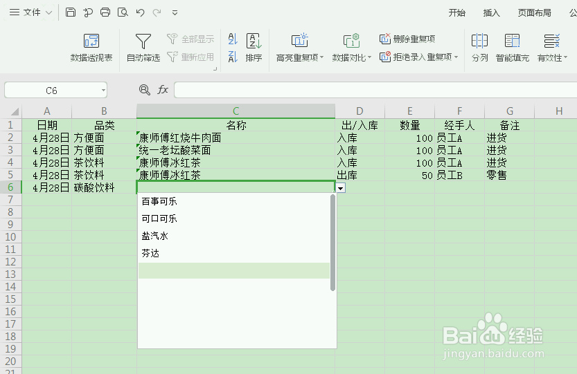Viewport: 577px width, 374px height.
Task: Click the zoom magnifier icon beside fx
Action: pos(144,90)
